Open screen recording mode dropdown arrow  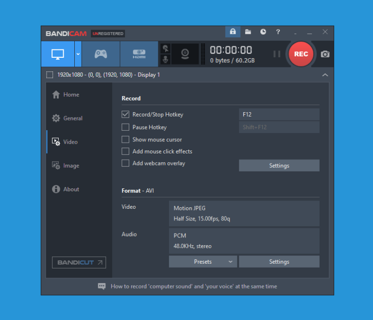tap(78, 54)
